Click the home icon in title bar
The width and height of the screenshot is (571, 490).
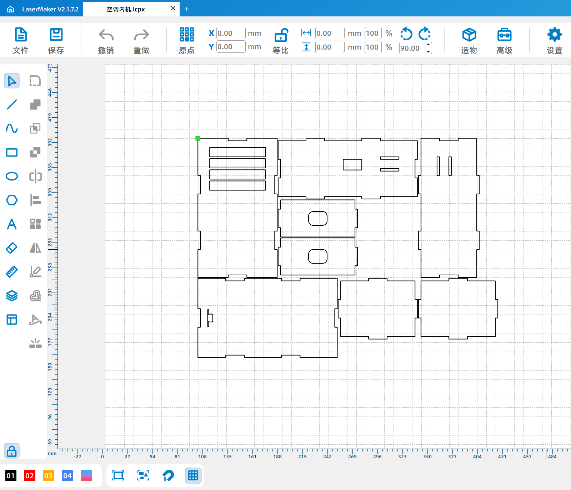[x=11, y=9]
